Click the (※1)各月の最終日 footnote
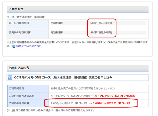This screenshot has height=116, width=158. (x=51, y=111)
